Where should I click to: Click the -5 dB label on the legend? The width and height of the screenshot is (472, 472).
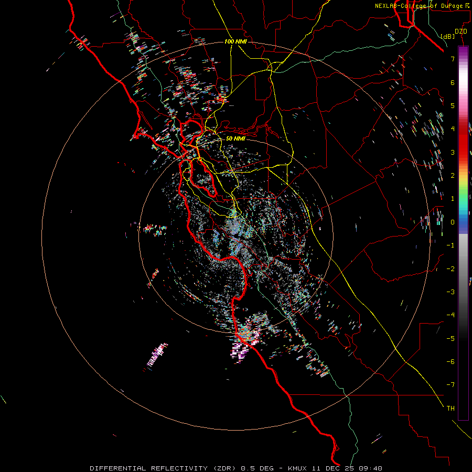450,339
